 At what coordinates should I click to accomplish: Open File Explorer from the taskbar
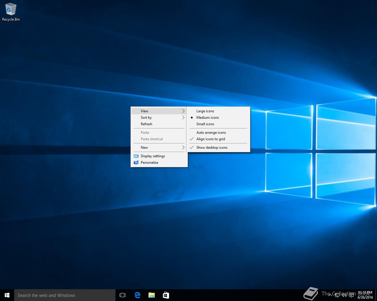[x=151, y=295]
